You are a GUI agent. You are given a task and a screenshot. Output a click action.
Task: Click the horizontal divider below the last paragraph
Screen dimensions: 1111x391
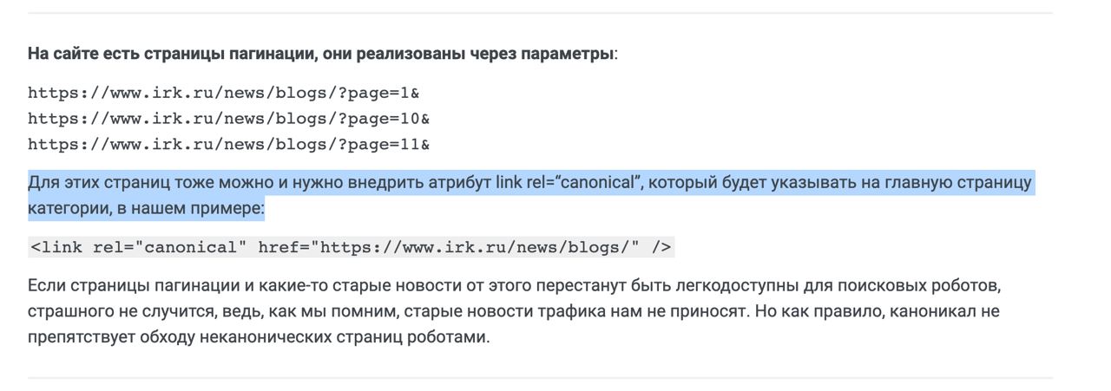(x=540, y=378)
